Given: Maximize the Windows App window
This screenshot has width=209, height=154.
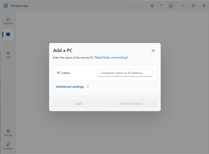Looking at the screenshot, I should coord(193,6).
